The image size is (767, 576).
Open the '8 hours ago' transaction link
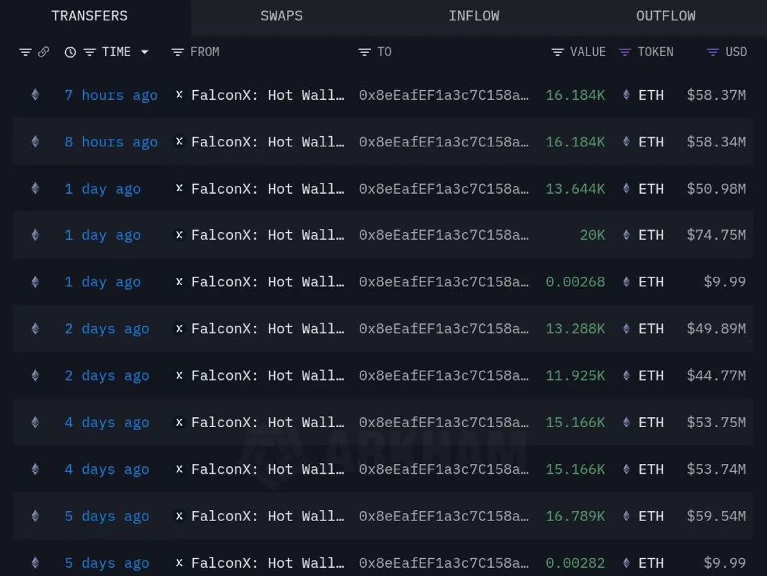(x=111, y=142)
